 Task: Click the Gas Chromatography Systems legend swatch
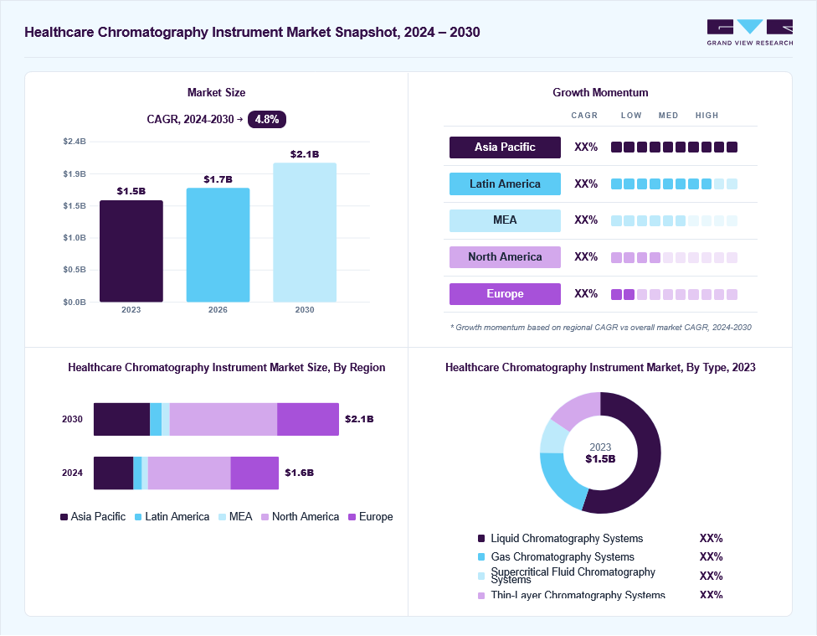click(481, 556)
